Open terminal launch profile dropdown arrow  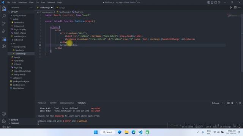click(x=224, y=103)
